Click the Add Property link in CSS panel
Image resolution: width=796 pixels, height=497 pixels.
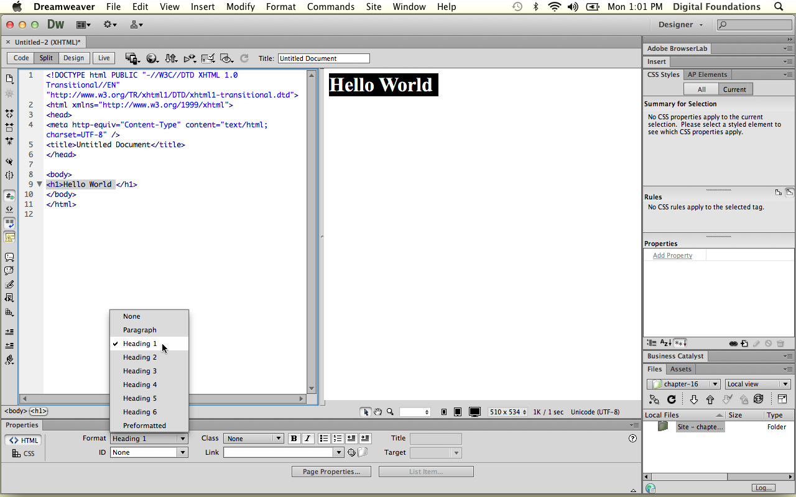(672, 255)
